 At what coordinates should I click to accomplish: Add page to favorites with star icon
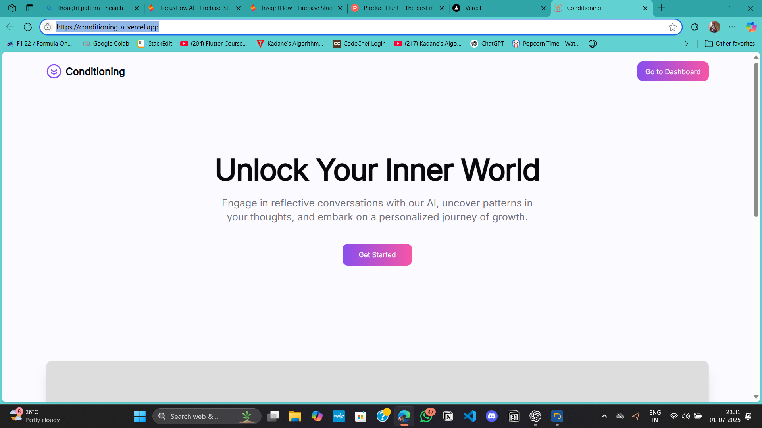point(672,27)
